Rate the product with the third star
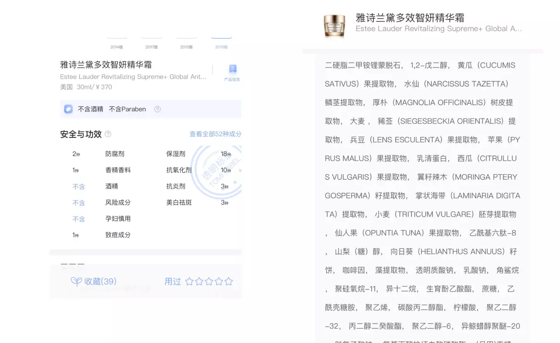 point(209,281)
